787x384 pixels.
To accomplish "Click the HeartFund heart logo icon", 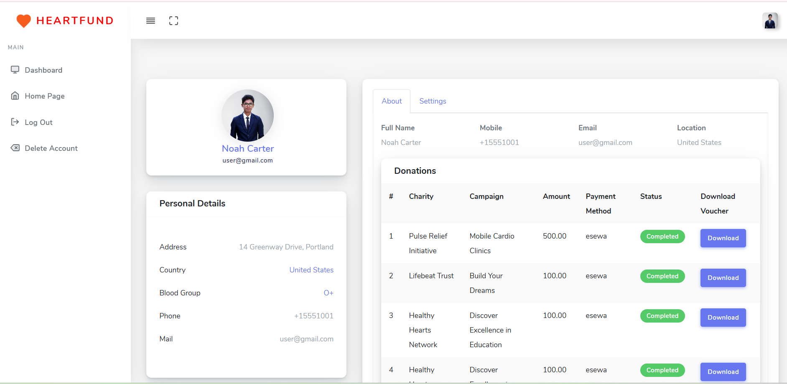I will pyautogui.click(x=23, y=21).
